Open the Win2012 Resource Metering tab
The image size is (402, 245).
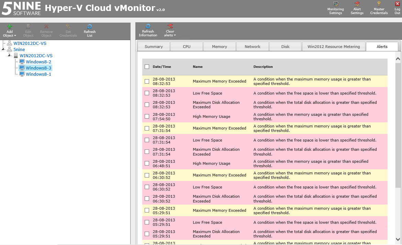click(x=334, y=47)
